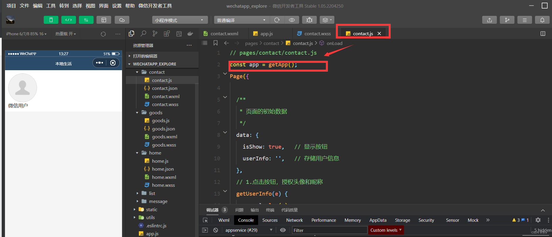
Task: Collapse the contact folder
Action: tap(162, 72)
